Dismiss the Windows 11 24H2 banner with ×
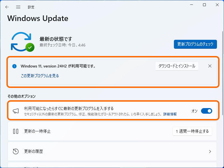 coord(210,66)
